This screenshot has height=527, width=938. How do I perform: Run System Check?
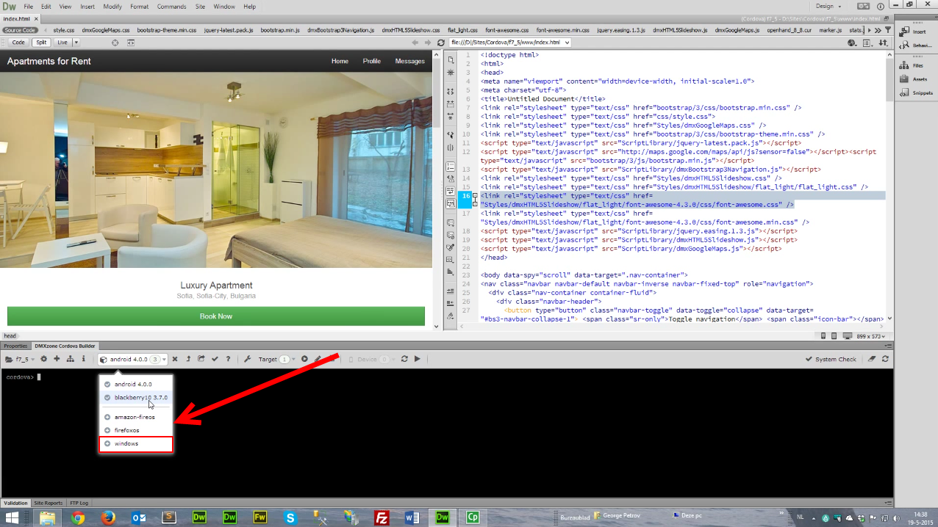click(831, 359)
